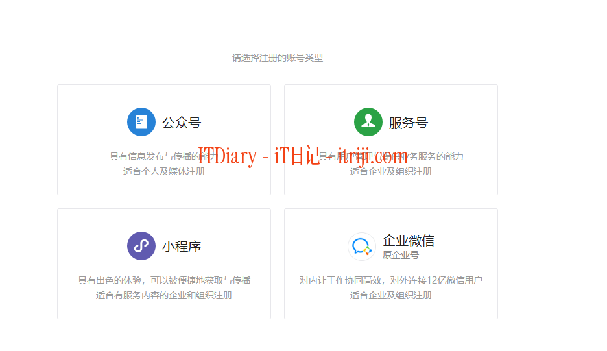This screenshot has height=351, width=607.
Task: Click the green 服务号 person icon
Action: tap(368, 122)
